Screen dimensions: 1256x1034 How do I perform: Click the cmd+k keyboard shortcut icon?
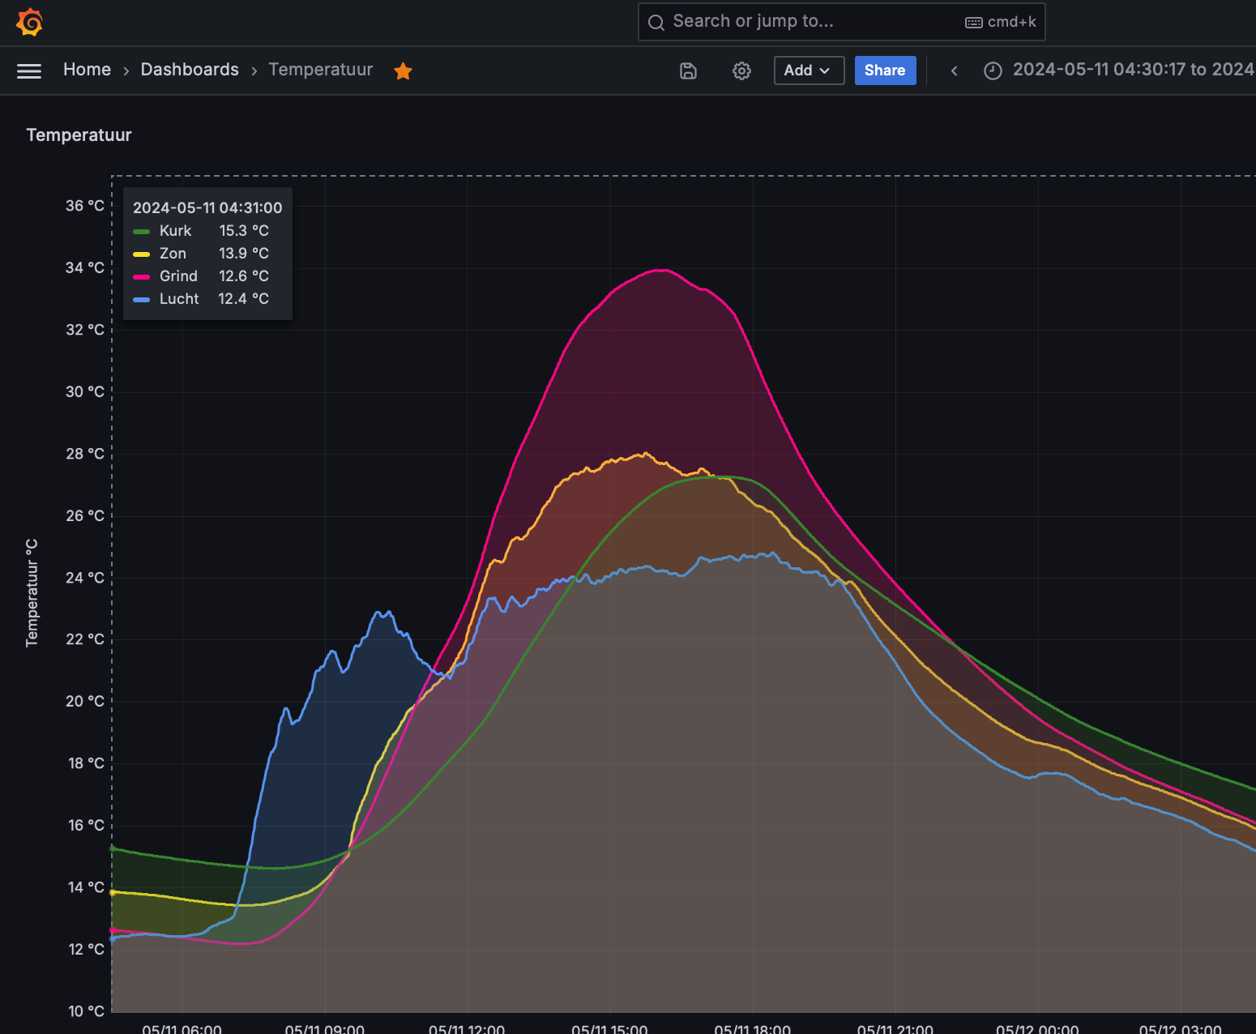click(x=974, y=23)
